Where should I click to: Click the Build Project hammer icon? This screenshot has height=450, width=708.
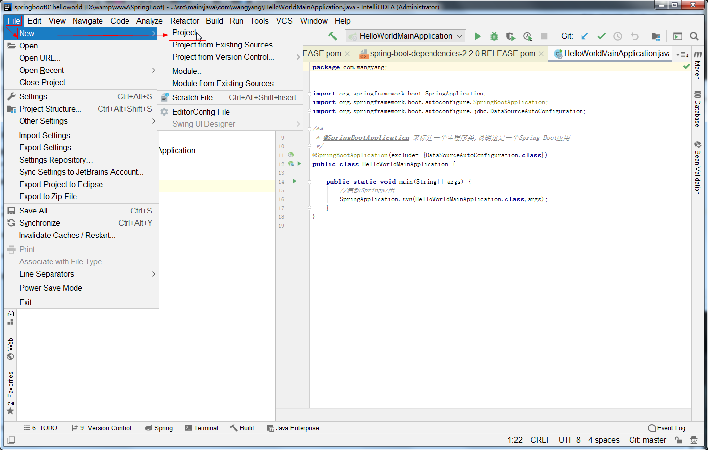coord(332,36)
